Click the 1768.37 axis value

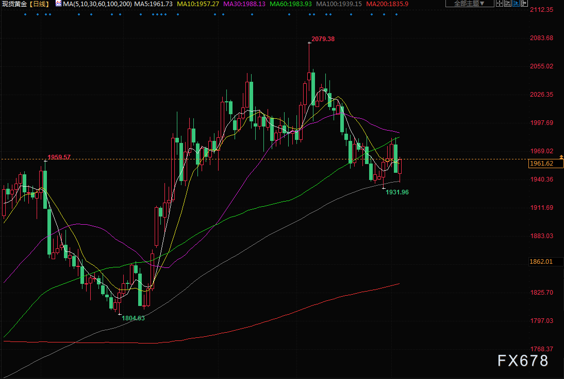coord(542,349)
